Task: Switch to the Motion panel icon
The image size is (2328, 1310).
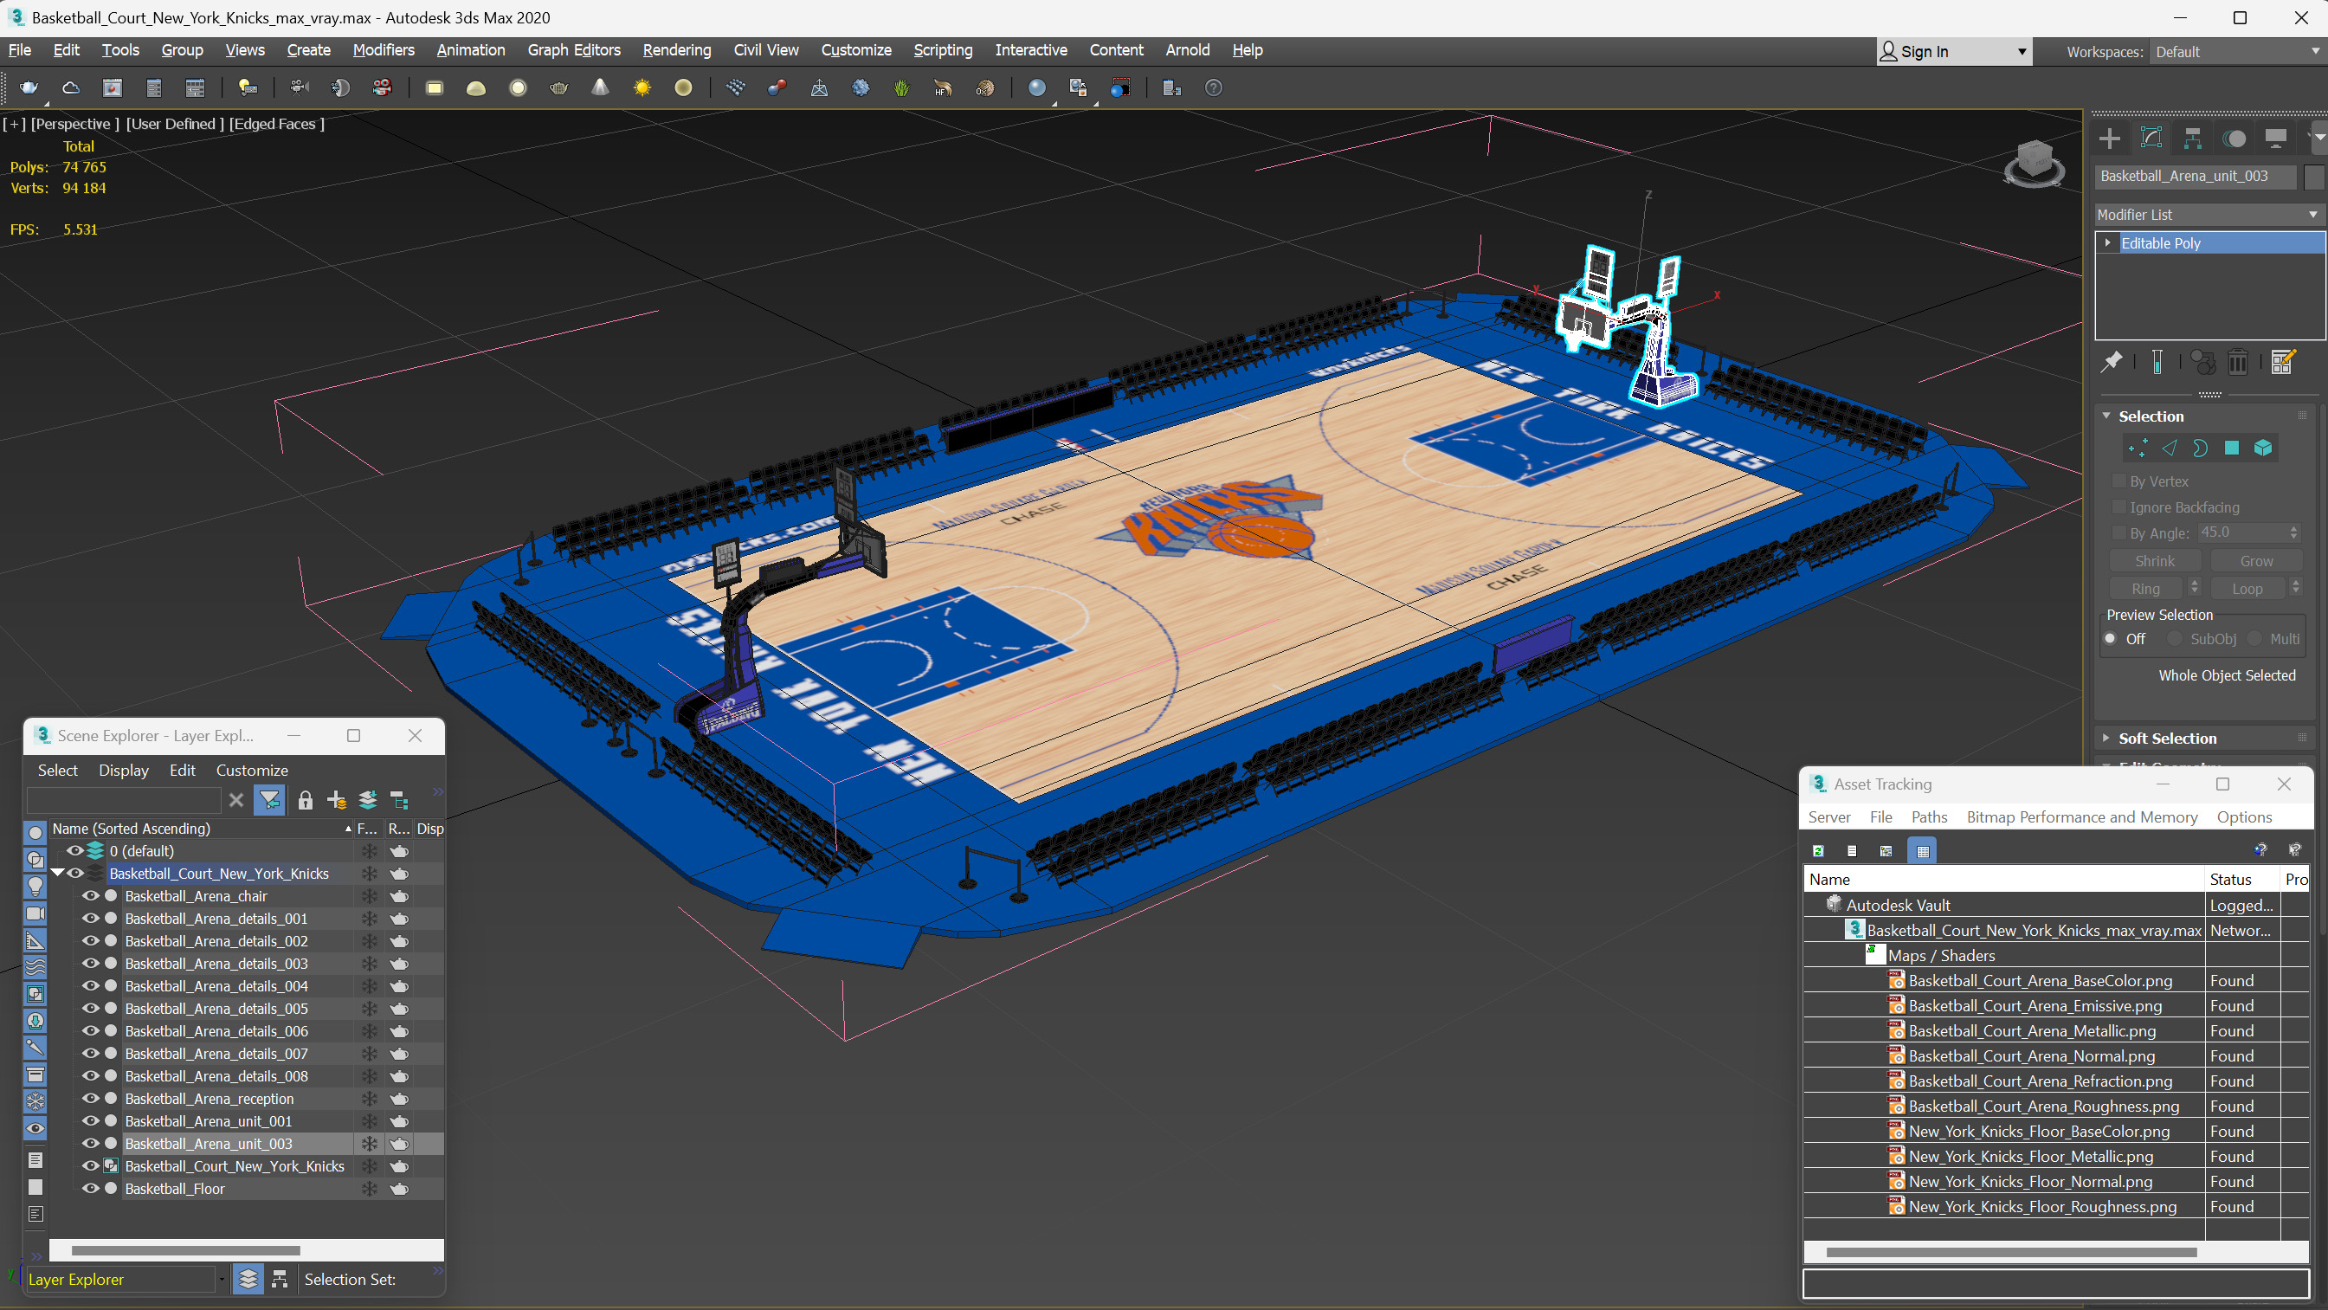Action: tap(2234, 139)
